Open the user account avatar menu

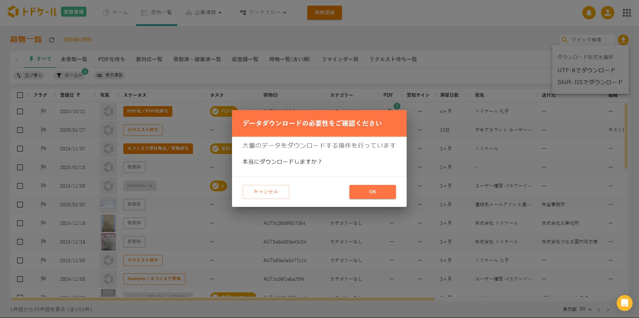[x=607, y=13]
